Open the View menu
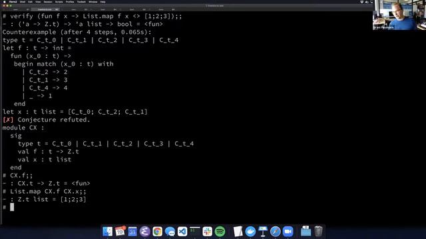This screenshot has width=426, height=239. (x=38, y=1)
